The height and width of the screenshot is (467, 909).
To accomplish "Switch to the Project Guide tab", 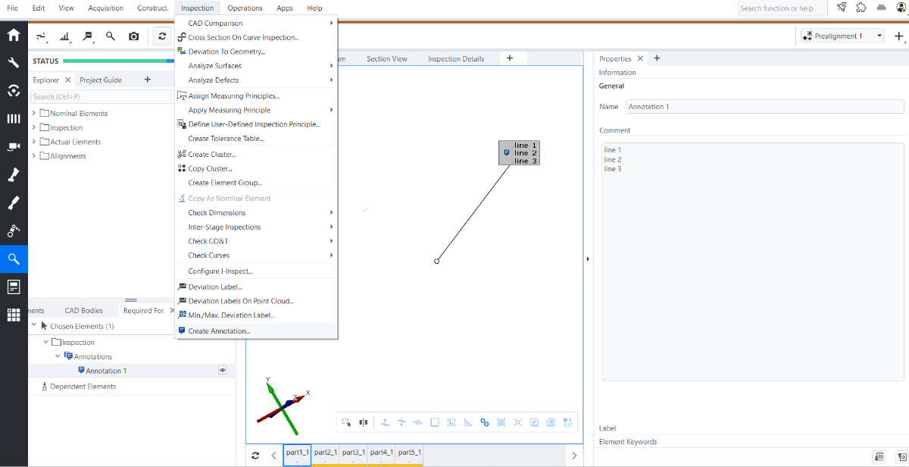I will click(101, 80).
